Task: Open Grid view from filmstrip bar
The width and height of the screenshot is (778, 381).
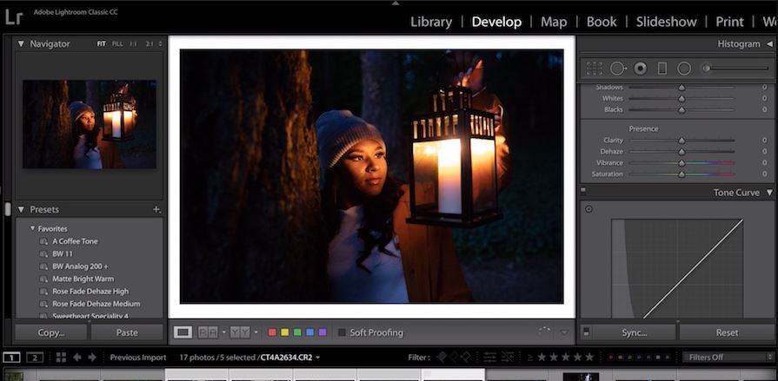Action: click(61, 358)
